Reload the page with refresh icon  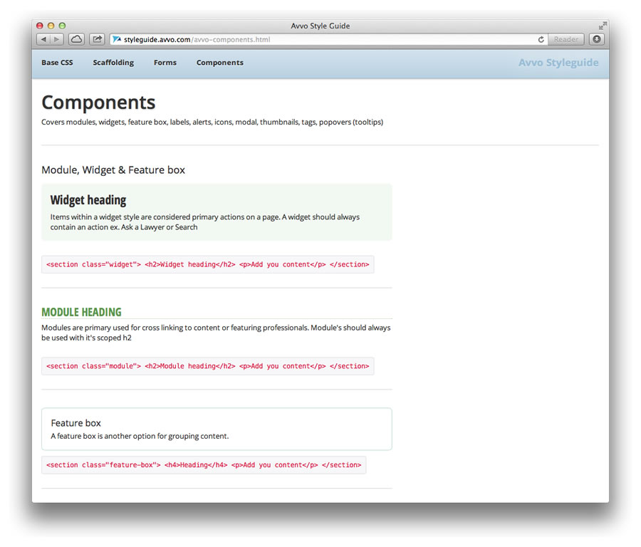(x=541, y=39)
